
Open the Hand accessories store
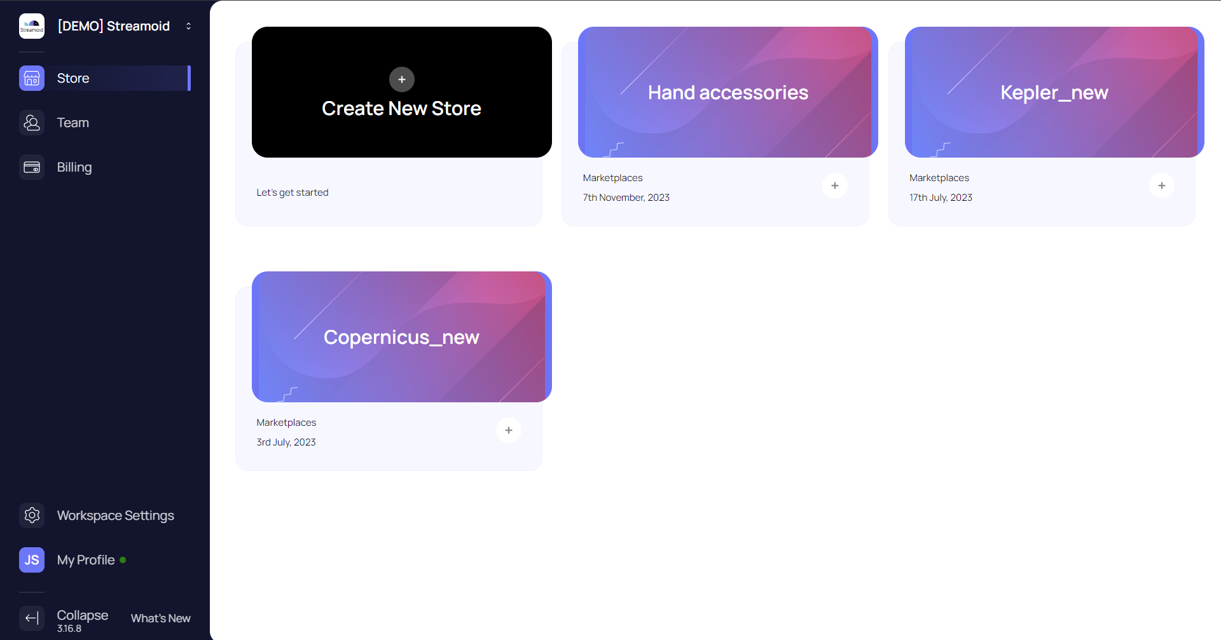pyautogui.click(x=728, y=92)
